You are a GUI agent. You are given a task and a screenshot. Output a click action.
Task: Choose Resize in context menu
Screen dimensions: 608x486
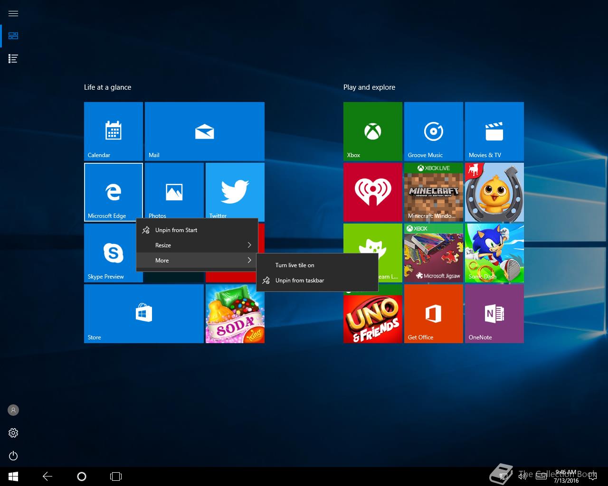[x=197, y=245]
